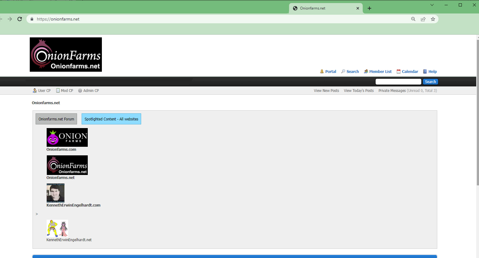The height and width of the screenshot is (258, 479).
Task: Open the Onionfarms.net link under thumbnail
Action: pyautogui.click(x=60, y=178)
